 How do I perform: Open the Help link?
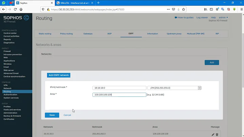(x=213, y=17)
